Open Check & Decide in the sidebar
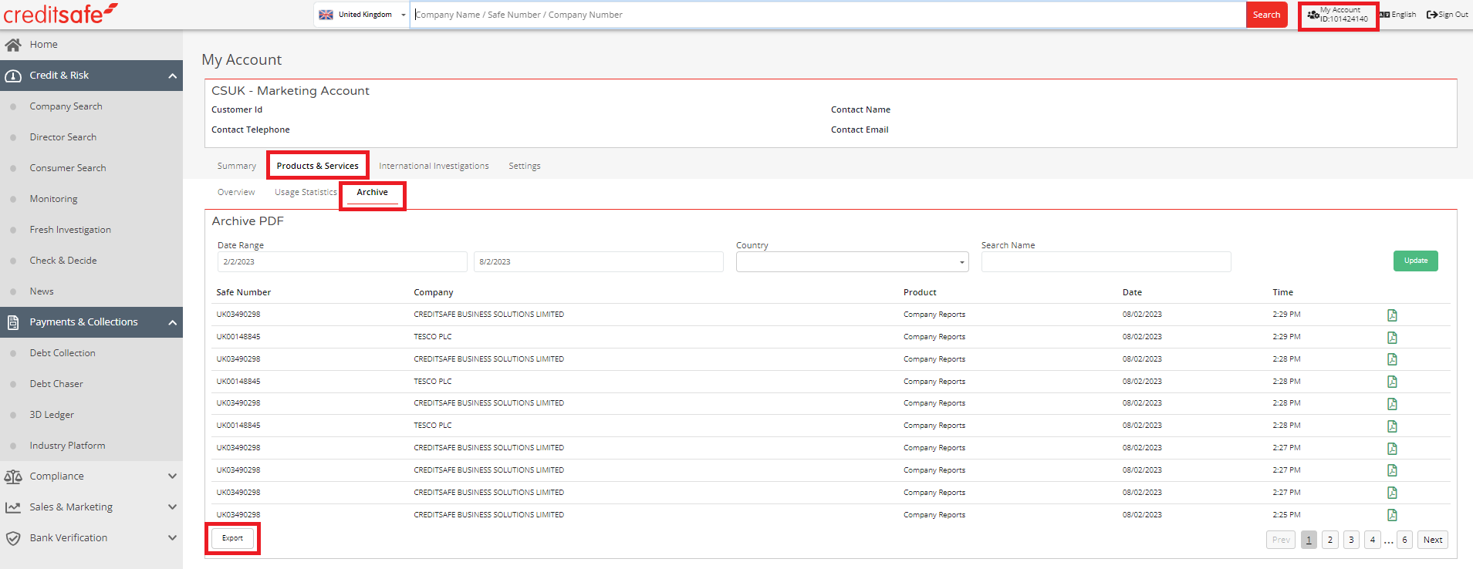1473x569 pixels. pos(63,261)
